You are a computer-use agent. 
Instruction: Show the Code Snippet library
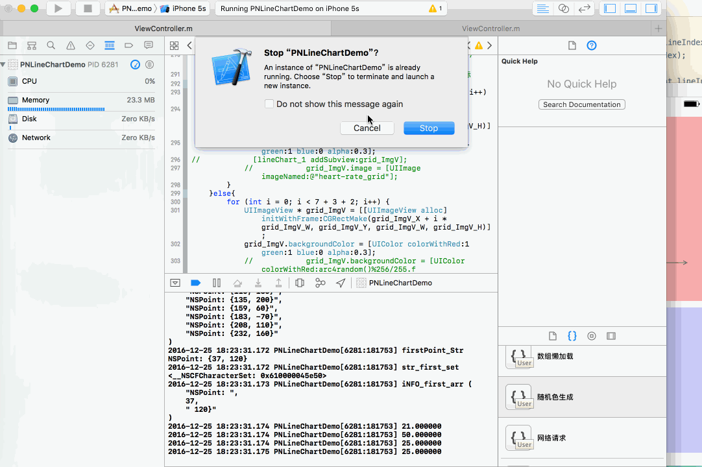coord(572,336)
